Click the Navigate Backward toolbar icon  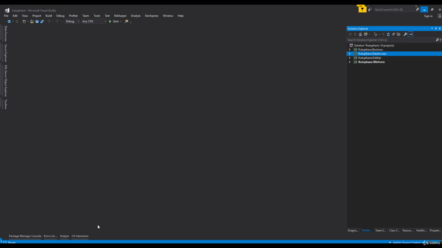point(9,21)
